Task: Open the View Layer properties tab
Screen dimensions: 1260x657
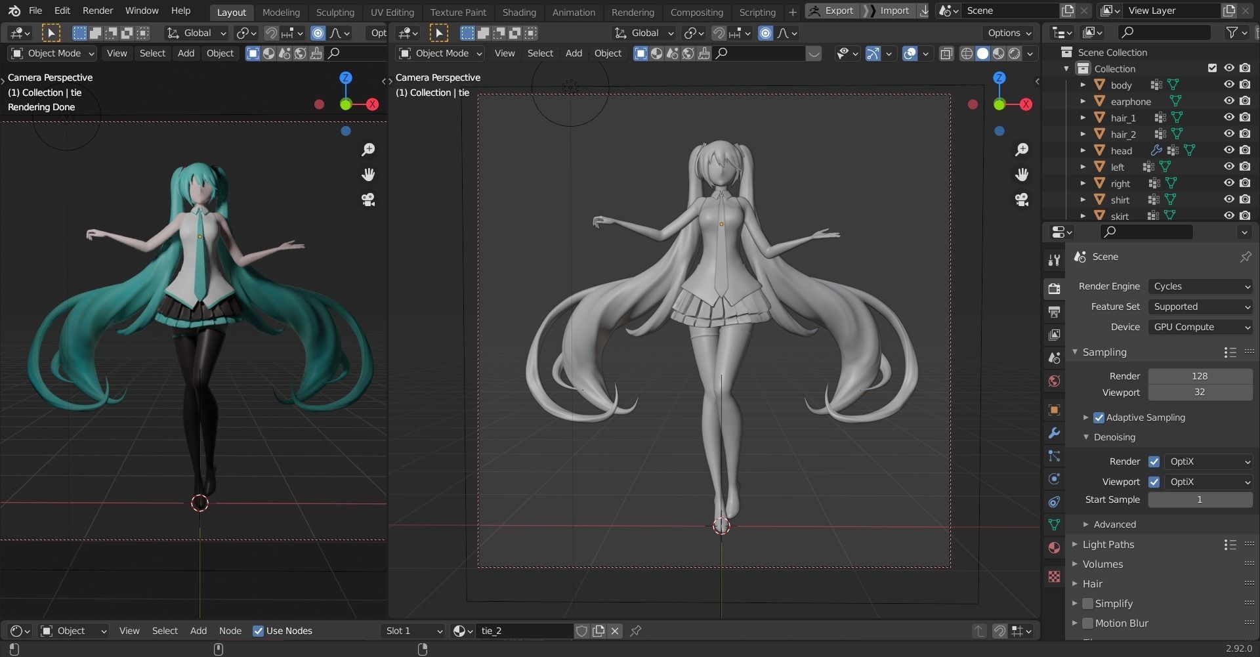Action: pos(1054,335)
